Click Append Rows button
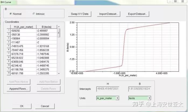The height and width of the screenshot is (112, 188). (x=19, y=89)
